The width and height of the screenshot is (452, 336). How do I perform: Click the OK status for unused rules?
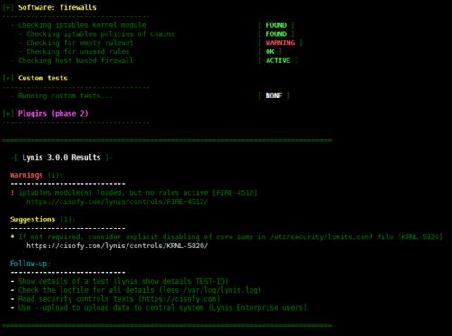pos(269,51)
